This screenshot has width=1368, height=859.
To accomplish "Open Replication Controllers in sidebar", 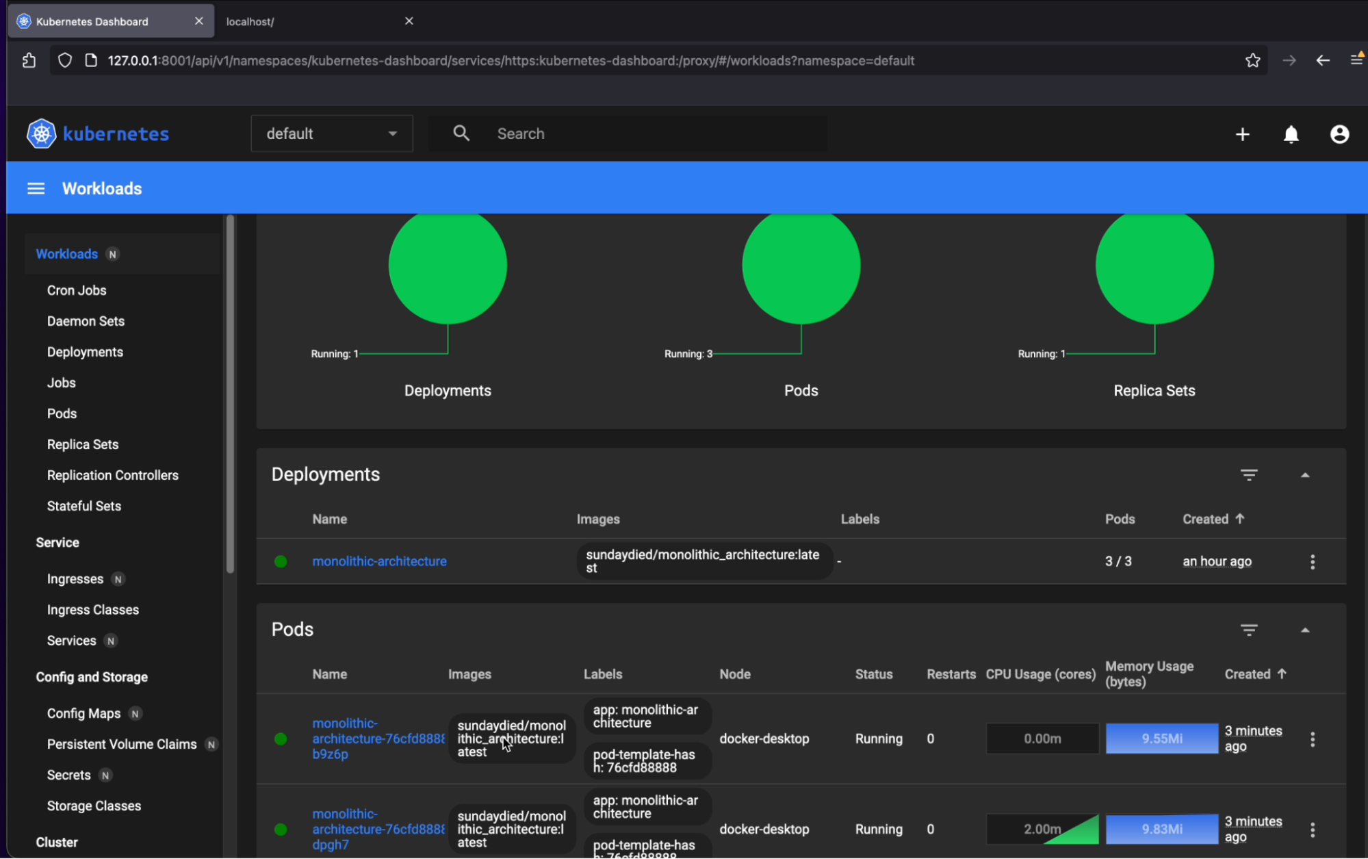I will tap(112, 475).
